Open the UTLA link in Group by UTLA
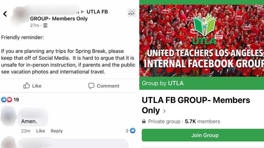Screen dimensions: 264x148 (x=175, y=83)
